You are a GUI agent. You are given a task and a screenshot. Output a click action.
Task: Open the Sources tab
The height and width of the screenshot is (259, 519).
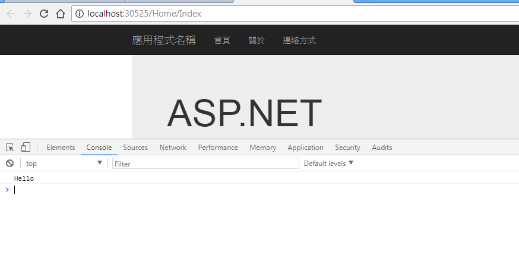click(x=135, y=148)
